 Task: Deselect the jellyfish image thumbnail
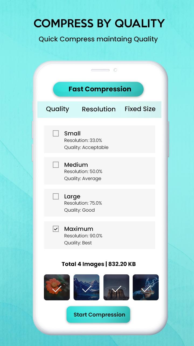[146, 287]
